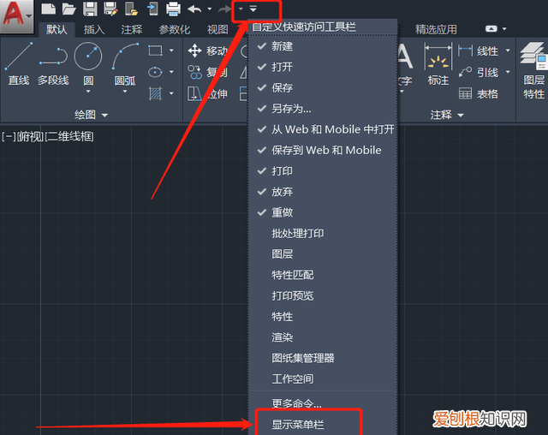
Task: Click the 移动 move tool
Action: pos(207,51)
